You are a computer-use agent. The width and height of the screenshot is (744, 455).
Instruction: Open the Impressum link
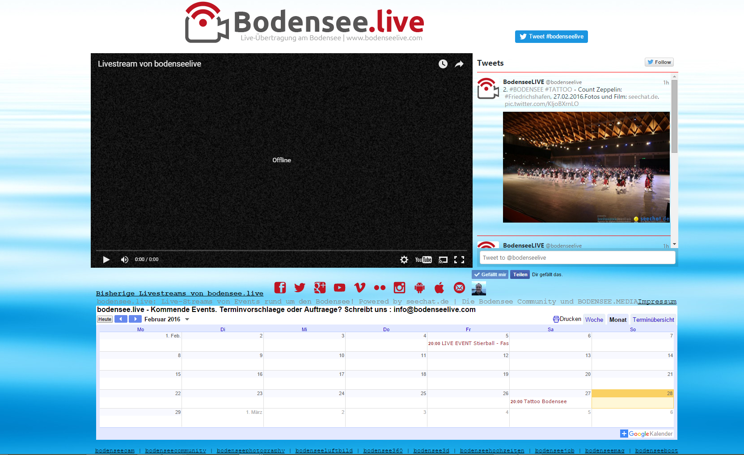point(657,302)
